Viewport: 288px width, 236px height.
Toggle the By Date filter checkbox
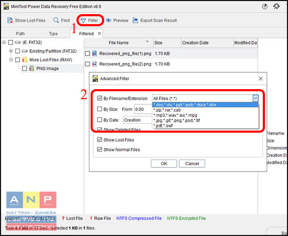coord(99,120)
